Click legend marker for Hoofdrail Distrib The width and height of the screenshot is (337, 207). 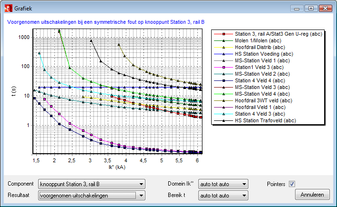point(223,48)
